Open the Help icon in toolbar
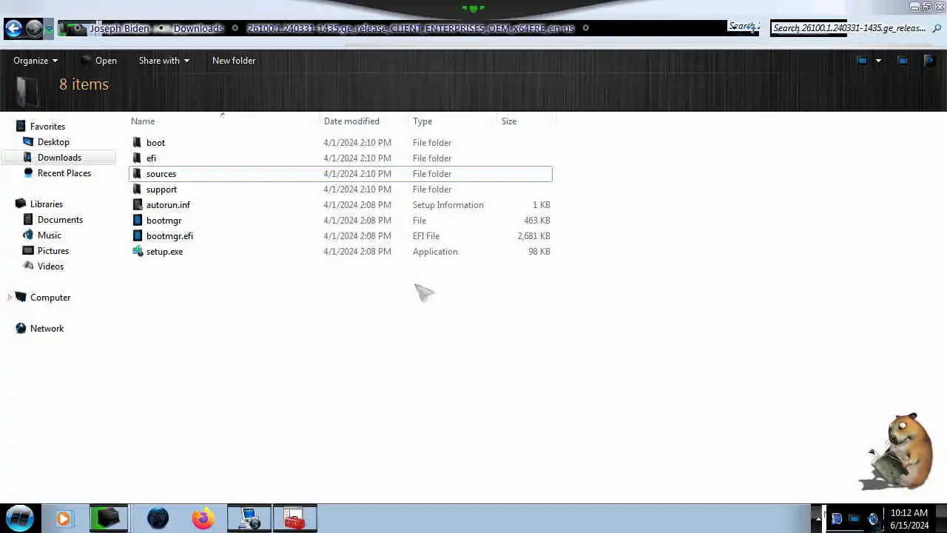 click(x=929, y=61)
